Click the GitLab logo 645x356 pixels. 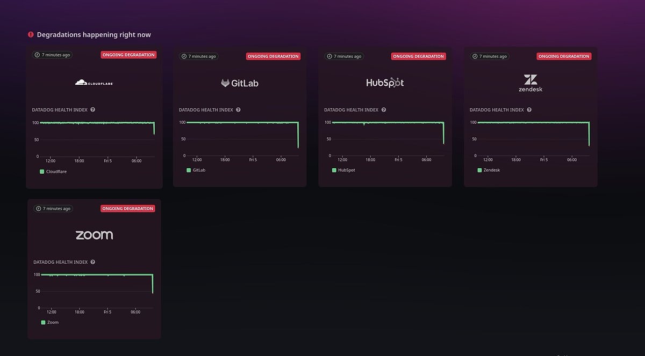tap(240, 83)
